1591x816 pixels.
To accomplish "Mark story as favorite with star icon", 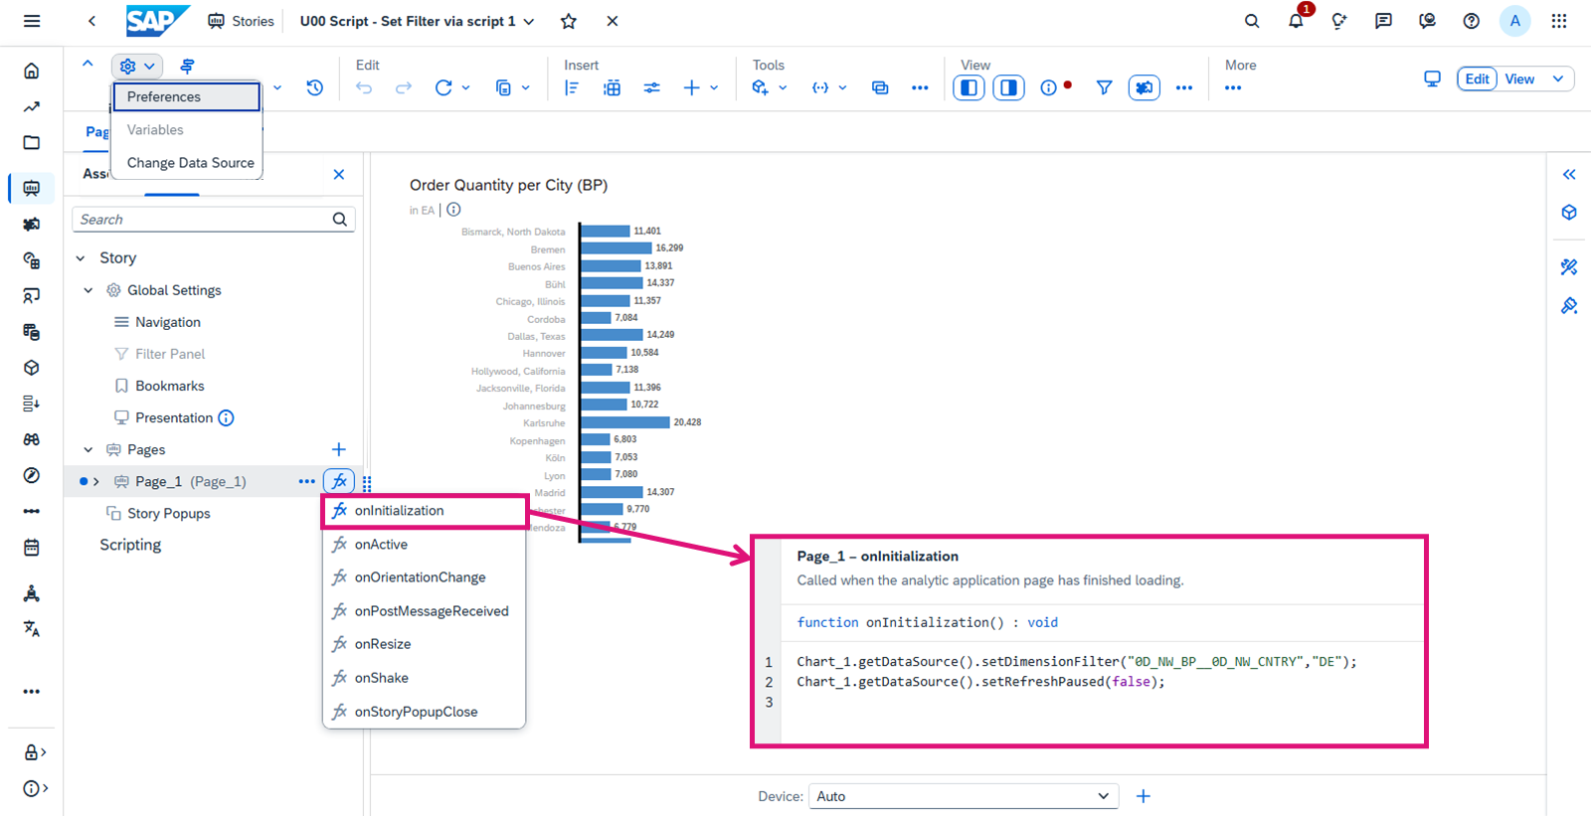I will (x=569, y=21).
